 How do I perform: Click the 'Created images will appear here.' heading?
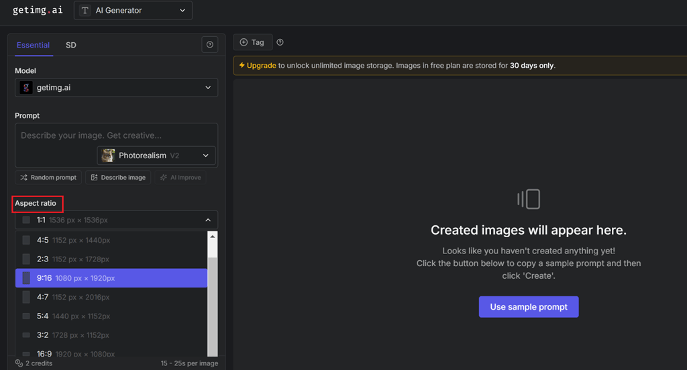(x=529, y=230)
